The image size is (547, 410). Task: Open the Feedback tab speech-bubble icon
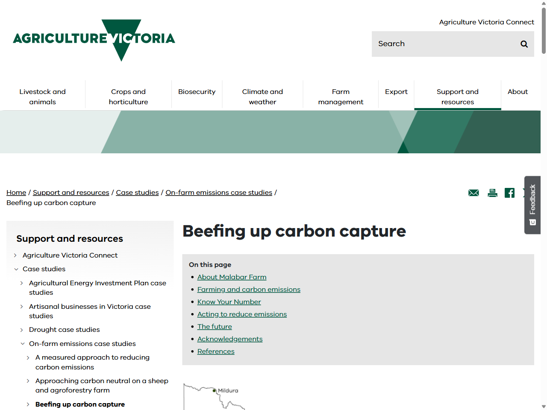[x=532, y=222]
